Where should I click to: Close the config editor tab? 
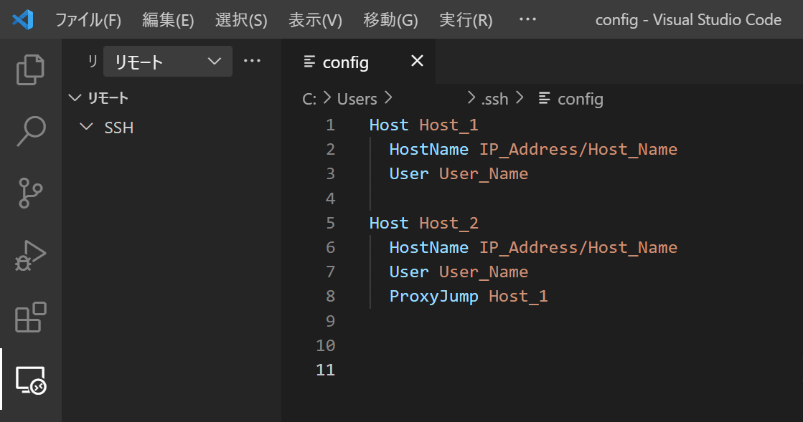pos(418,61)
